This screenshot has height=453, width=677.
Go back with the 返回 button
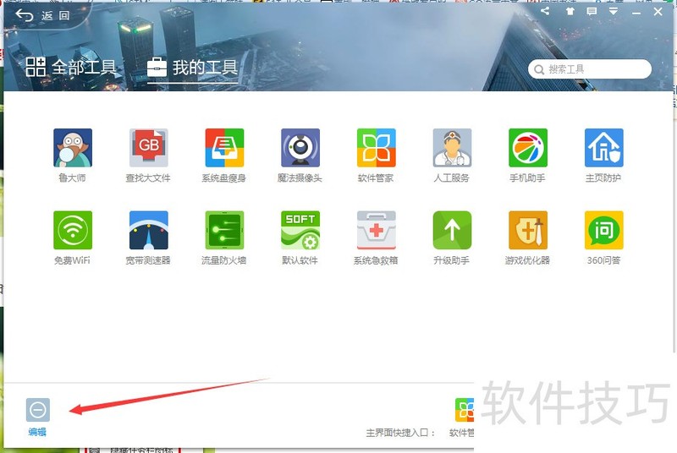coord(43,15)
